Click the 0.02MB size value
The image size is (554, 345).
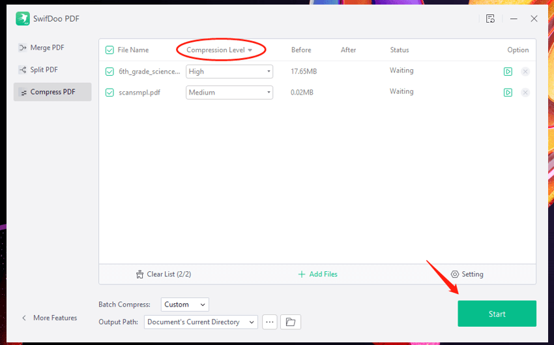pos(302,93)
